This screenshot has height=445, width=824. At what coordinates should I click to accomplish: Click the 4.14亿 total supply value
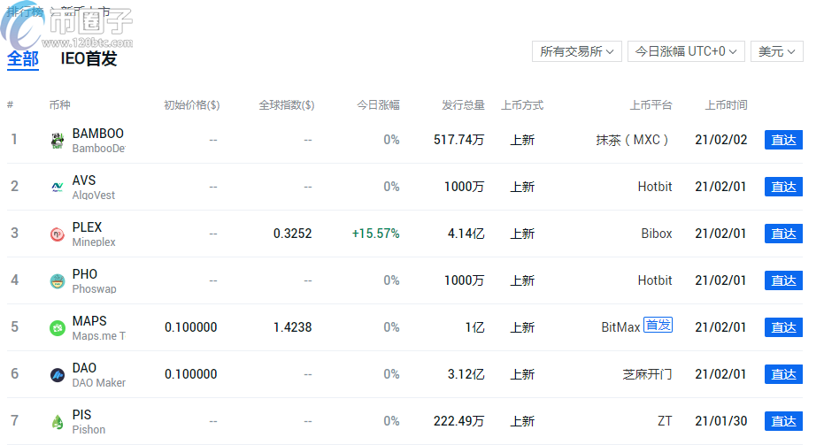[x=466, y=234]
